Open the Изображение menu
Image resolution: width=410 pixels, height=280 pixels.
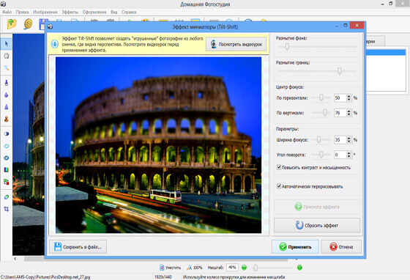point(45,12)
